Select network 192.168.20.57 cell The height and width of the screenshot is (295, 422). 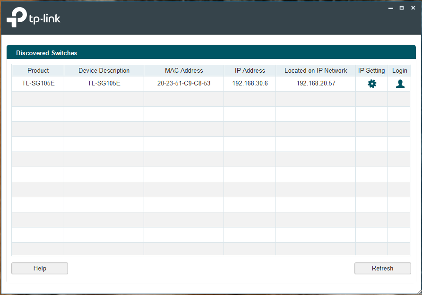click(x=316, y=84)
